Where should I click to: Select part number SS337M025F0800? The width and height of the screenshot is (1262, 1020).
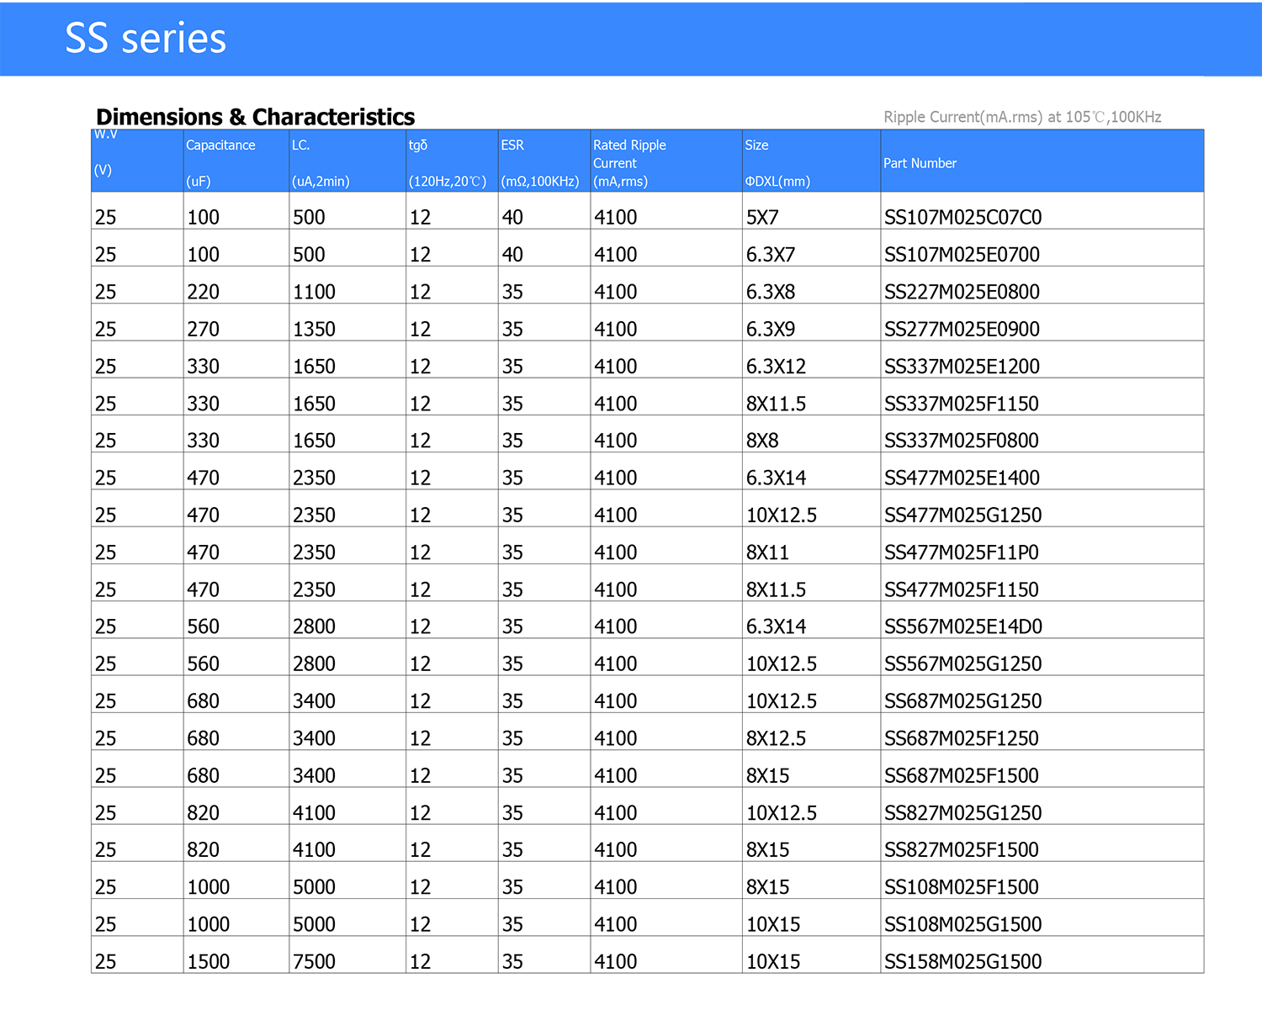pos(961,441)
